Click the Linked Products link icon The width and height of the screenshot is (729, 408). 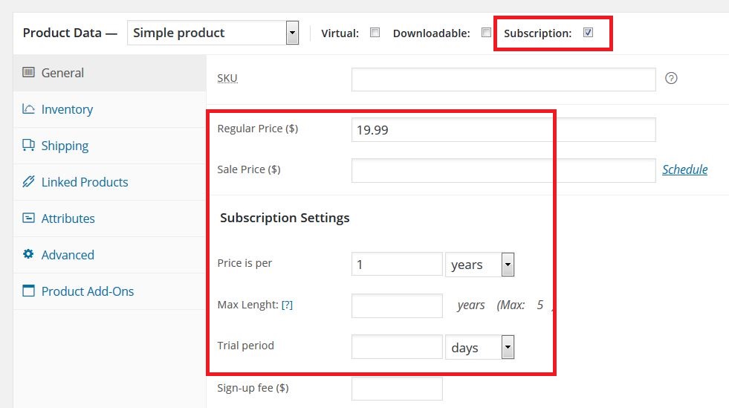pyautogui.click(x=29, y=182)
